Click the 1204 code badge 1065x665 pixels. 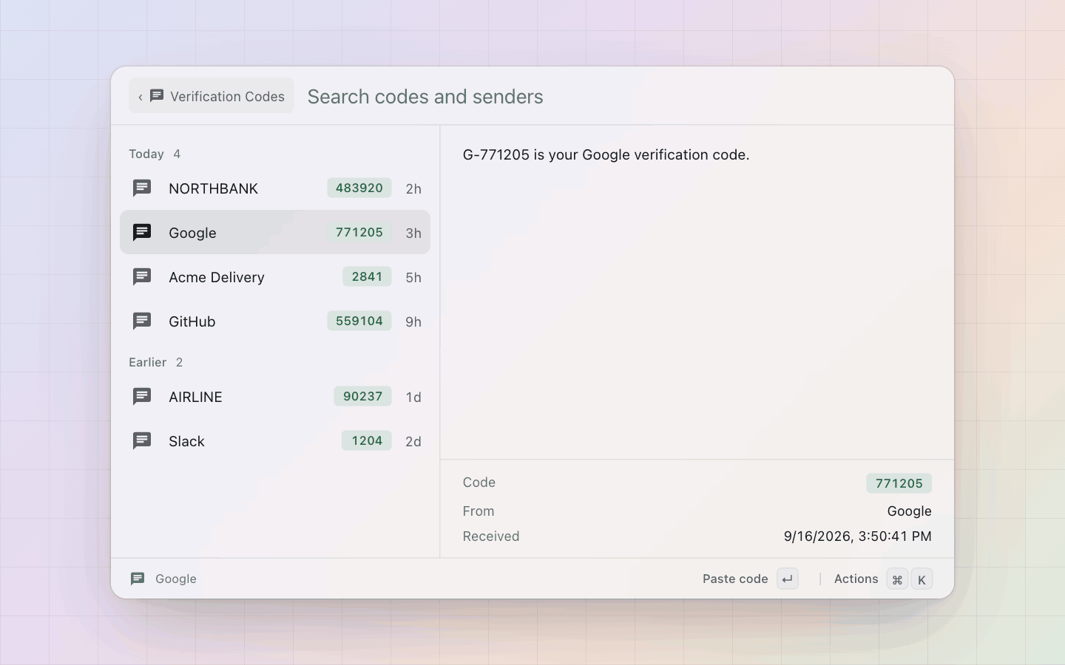click(x=367, y=440)
